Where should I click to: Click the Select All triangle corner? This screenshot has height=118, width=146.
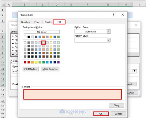tap(3, 5)
